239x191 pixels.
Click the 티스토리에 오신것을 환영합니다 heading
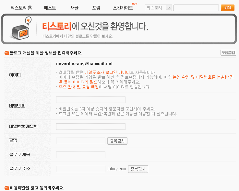tap(95, 26)
